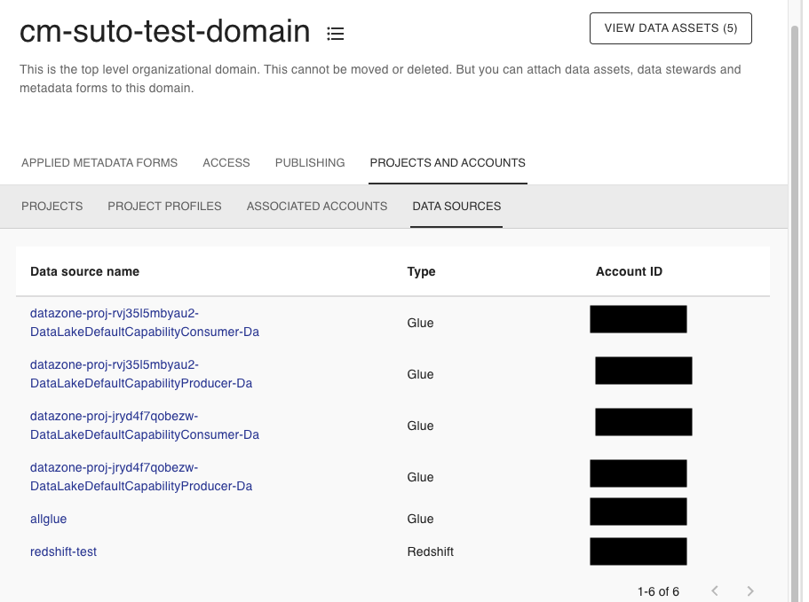Open jryd4f7qobezw DataLakeDefaultCapabilityProducer data source
Viewport: 809px width, 602px height.
click(x=140, y=477)
